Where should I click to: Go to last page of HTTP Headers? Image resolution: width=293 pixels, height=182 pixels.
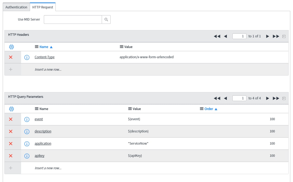coord(276,36)
